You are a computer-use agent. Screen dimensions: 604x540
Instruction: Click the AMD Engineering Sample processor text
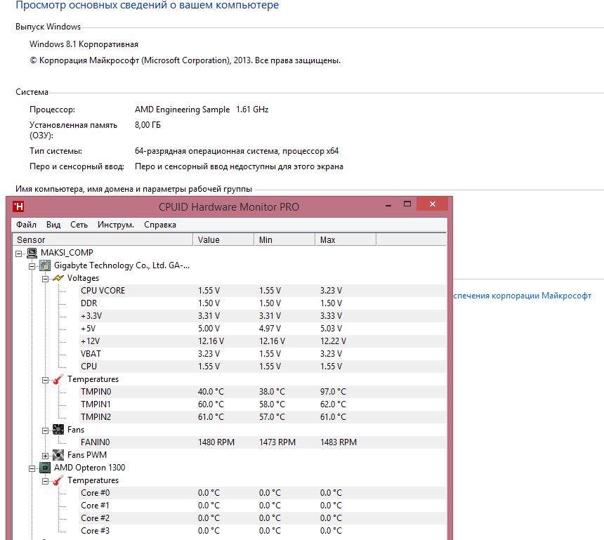(182, 110)
